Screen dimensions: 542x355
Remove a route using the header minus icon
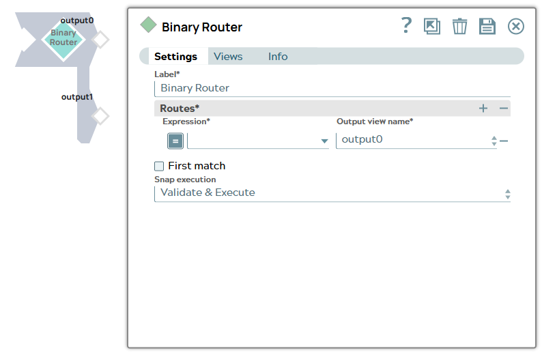504,109
